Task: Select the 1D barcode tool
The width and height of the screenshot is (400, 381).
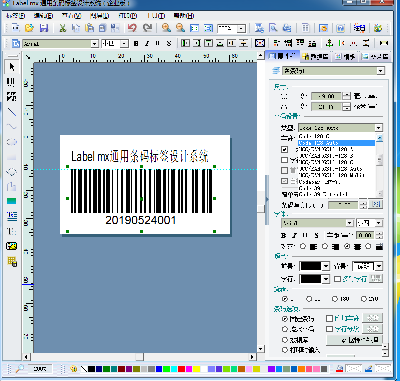Action: (x=11, y=82)
